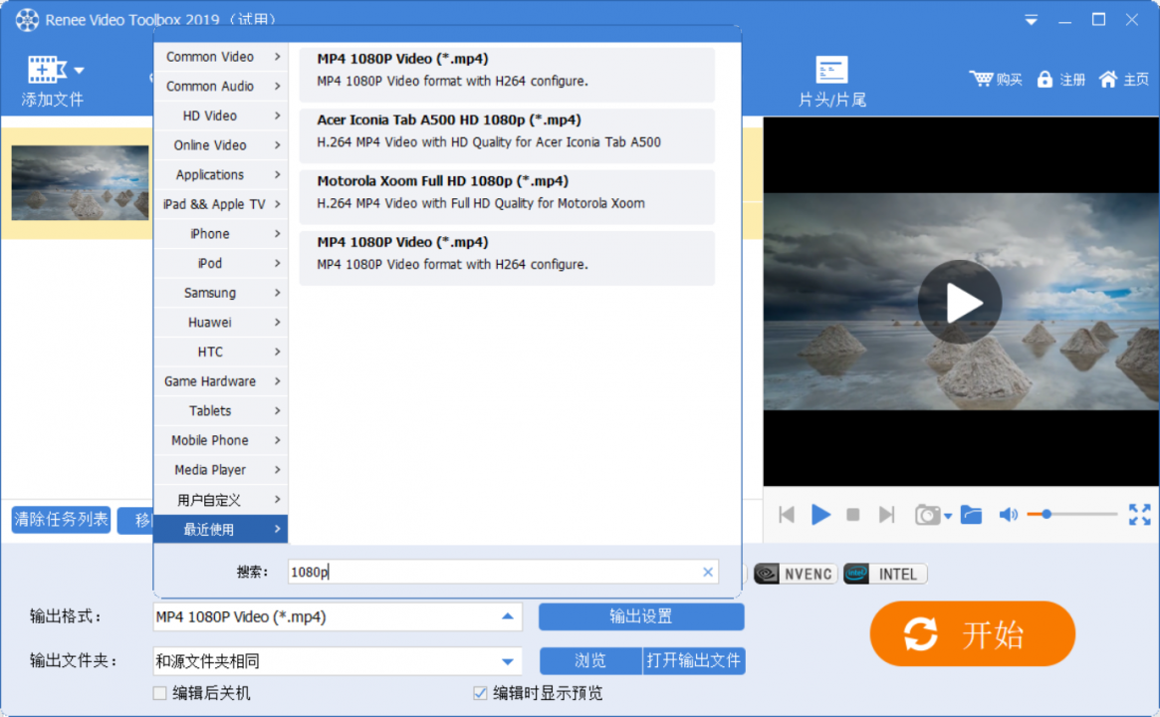Open Samsung category
Image resolution: width=1160 pixels, height=717 pixels.
point(220,294)
